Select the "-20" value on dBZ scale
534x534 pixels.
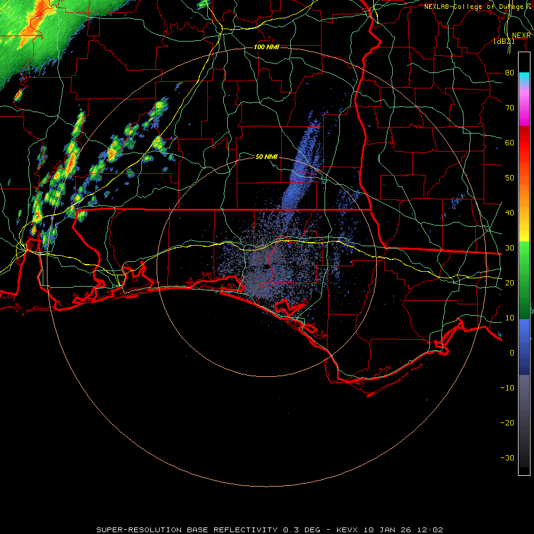[x=507, y=422]
